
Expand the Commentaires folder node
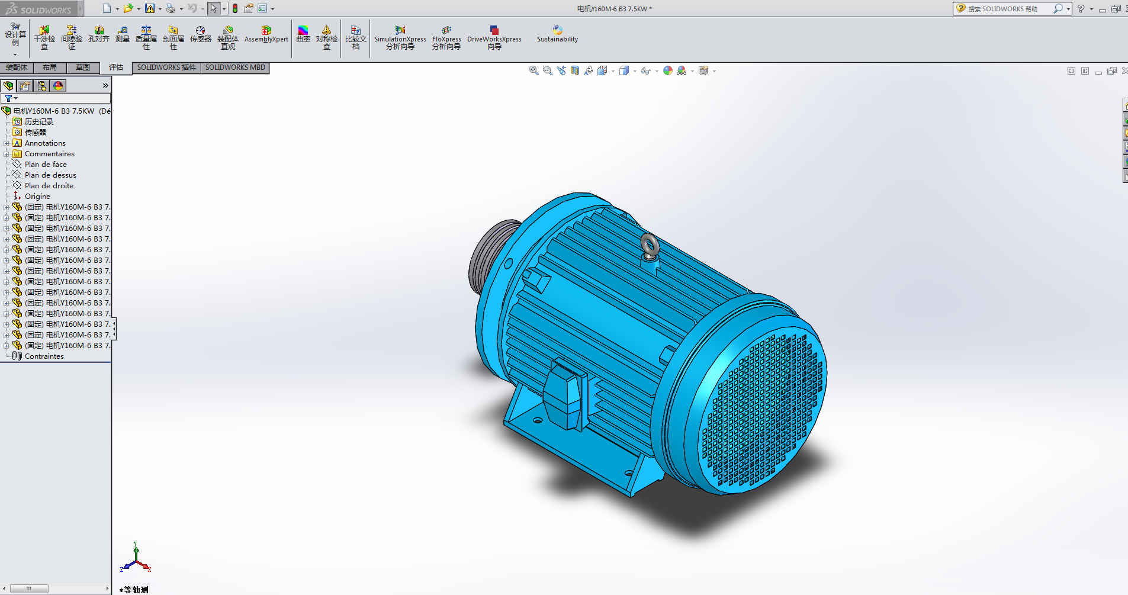point(7,154)
